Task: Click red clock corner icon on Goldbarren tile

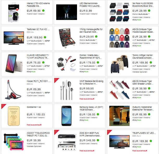Action: click(3, 106)
